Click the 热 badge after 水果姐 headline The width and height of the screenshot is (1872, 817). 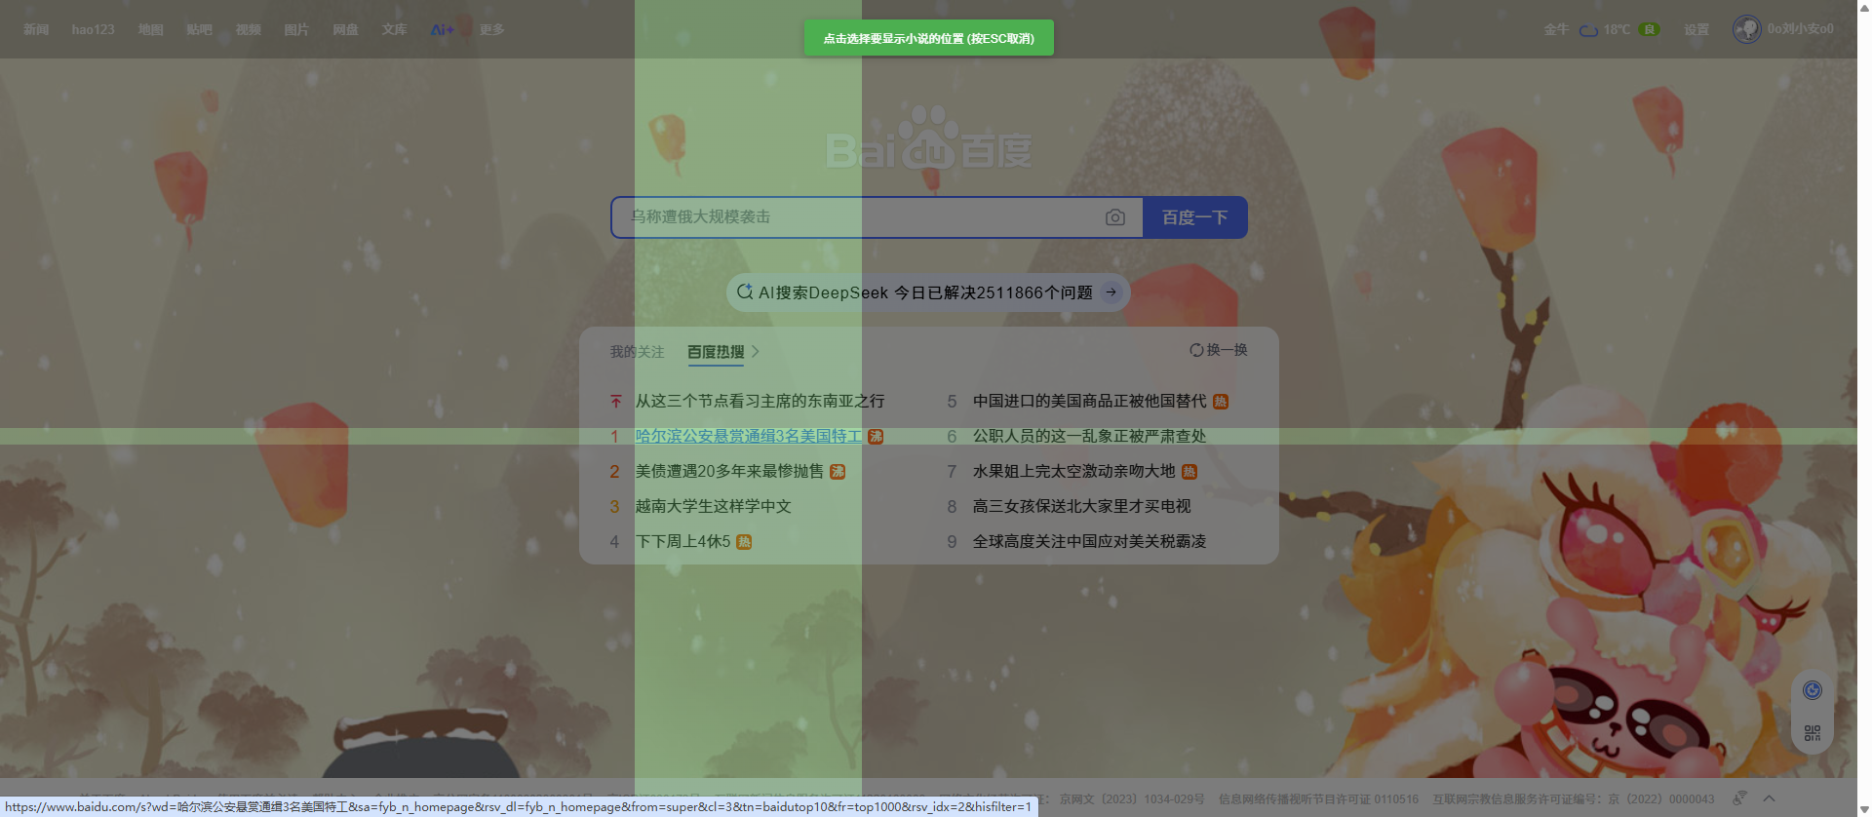pyautogui.click(x=1189, y=472)
